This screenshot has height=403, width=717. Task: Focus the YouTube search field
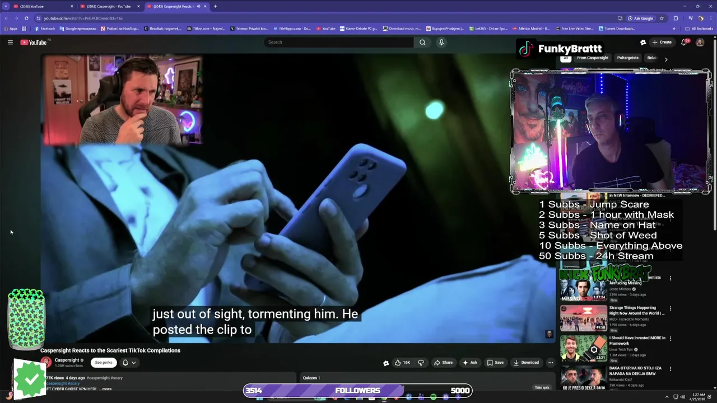pos(339,43)
